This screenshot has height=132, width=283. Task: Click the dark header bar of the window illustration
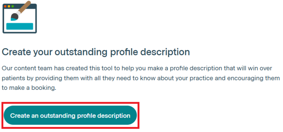(32, 6)
